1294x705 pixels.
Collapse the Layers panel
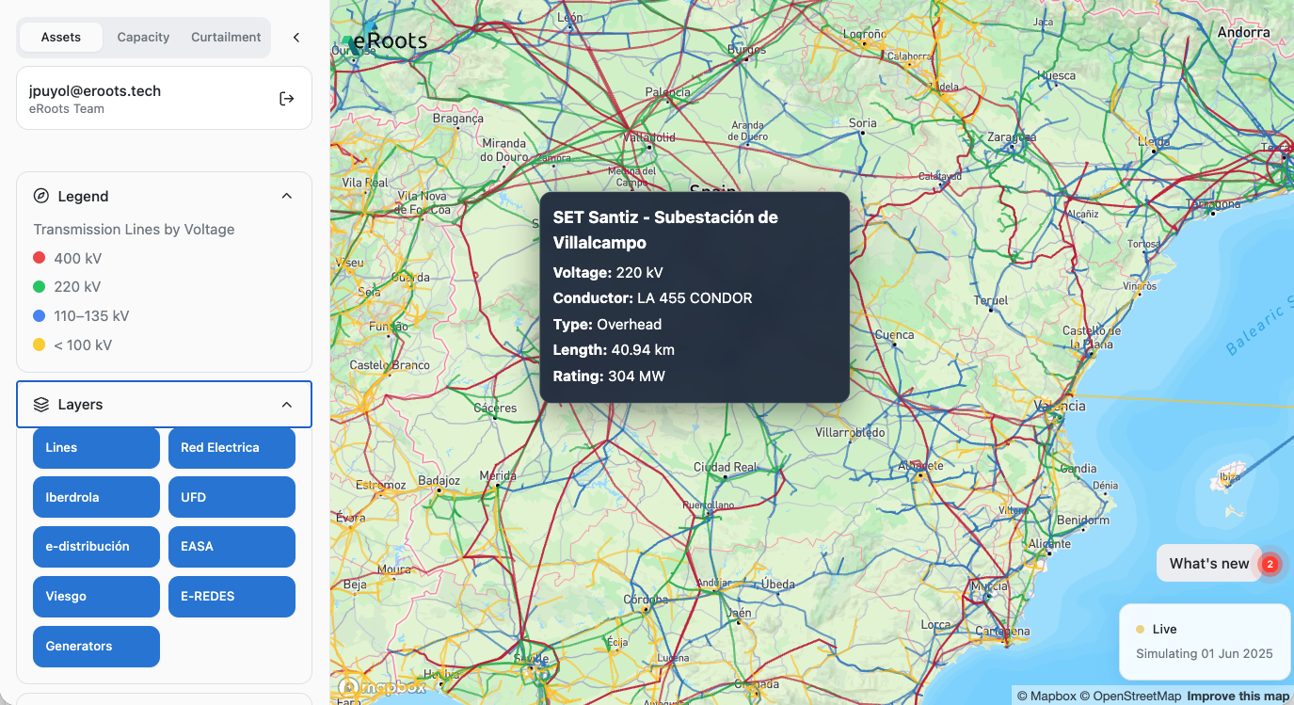pos(287,404)
